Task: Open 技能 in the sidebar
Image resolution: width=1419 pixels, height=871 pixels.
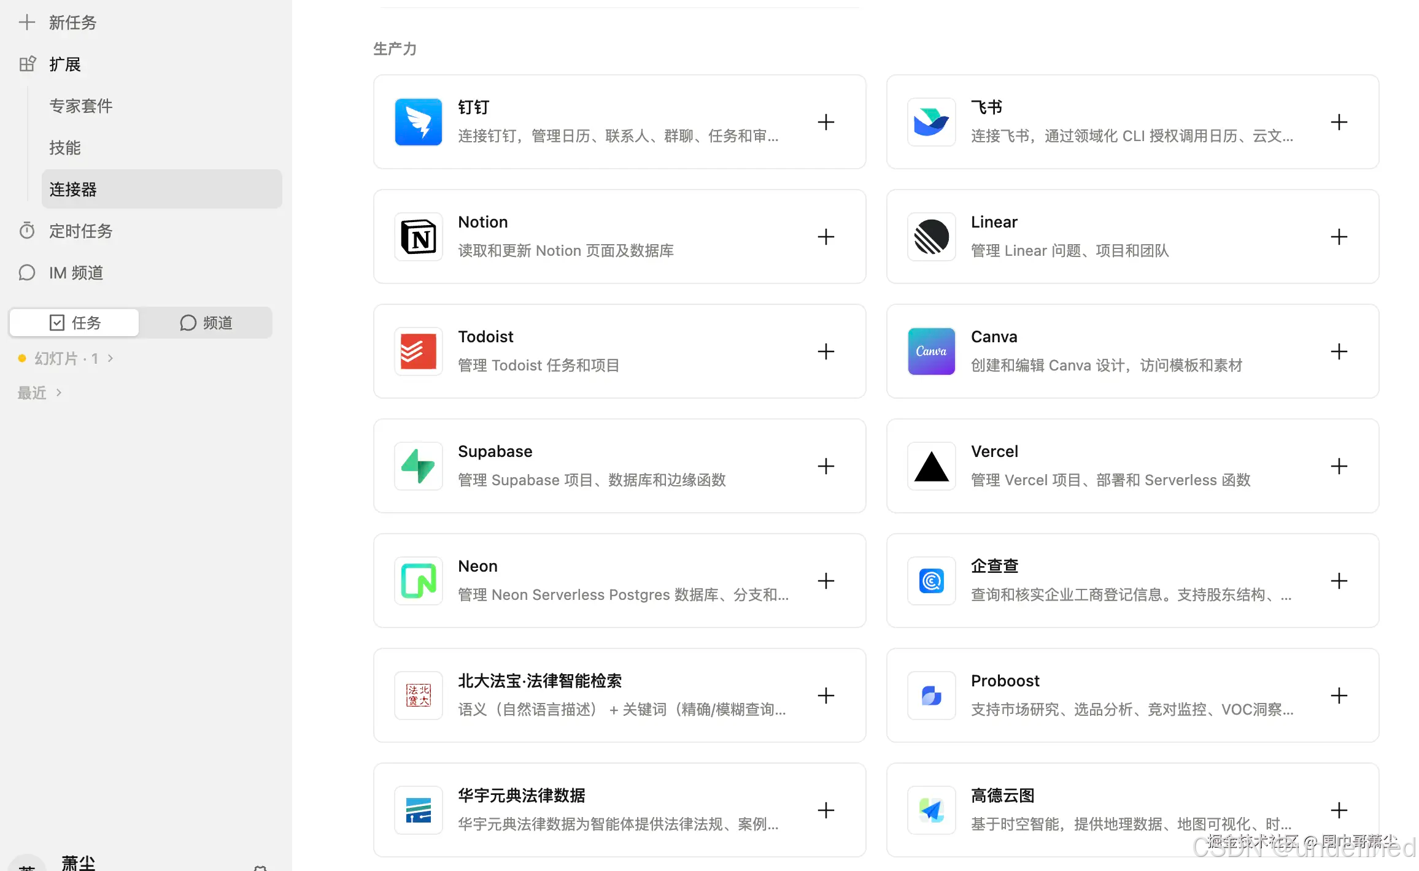Action: coord(65,148)
